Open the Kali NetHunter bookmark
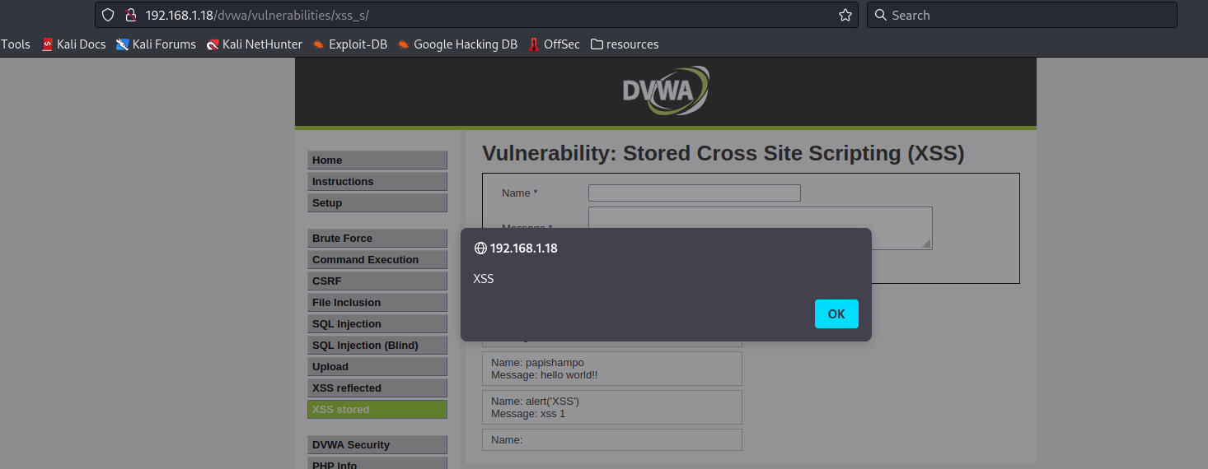Screen dimensions: 1208x469 254,44
